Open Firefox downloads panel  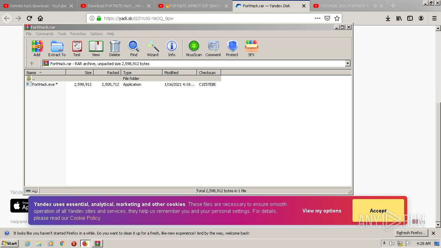point(388,18)
